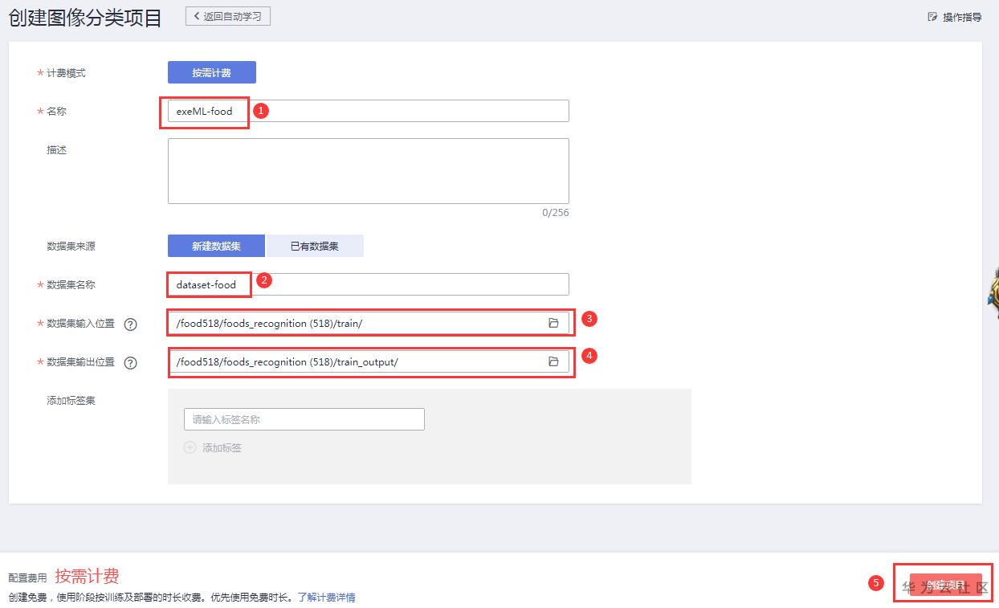Select 按需计费 billing mode

pyautogui.click(x=211, y=72)
